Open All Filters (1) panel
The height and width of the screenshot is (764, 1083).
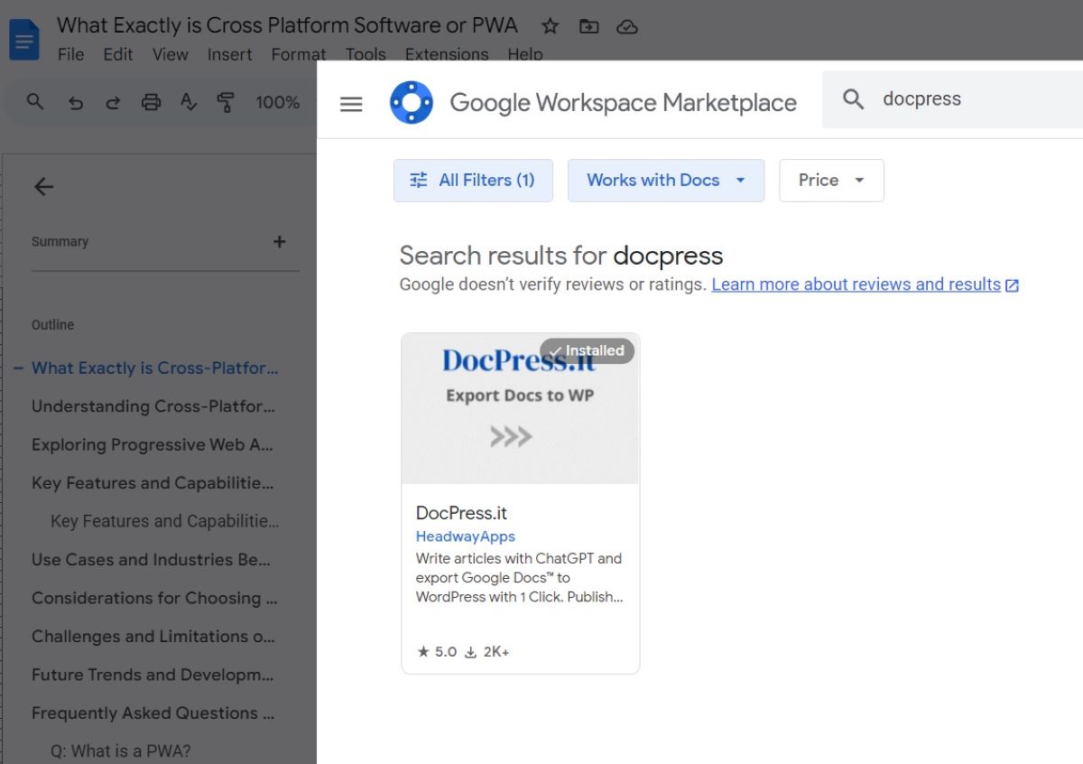click(x=473, y=180)
